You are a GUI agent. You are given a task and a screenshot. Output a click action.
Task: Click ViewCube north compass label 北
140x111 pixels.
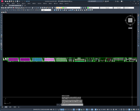coord(130,16)
